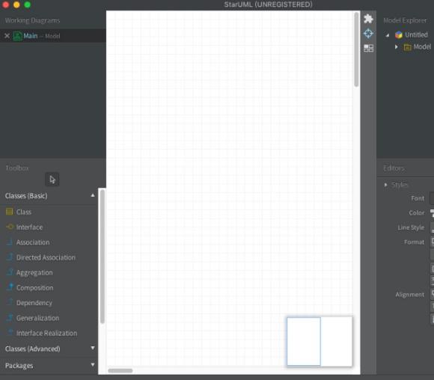
Task: Close the Main working diagram
Action: pyautogui.click(x=7, y=36)
